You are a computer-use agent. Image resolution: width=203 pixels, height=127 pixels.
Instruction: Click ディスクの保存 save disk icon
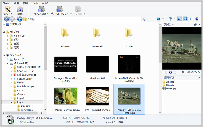click(41, 11)
